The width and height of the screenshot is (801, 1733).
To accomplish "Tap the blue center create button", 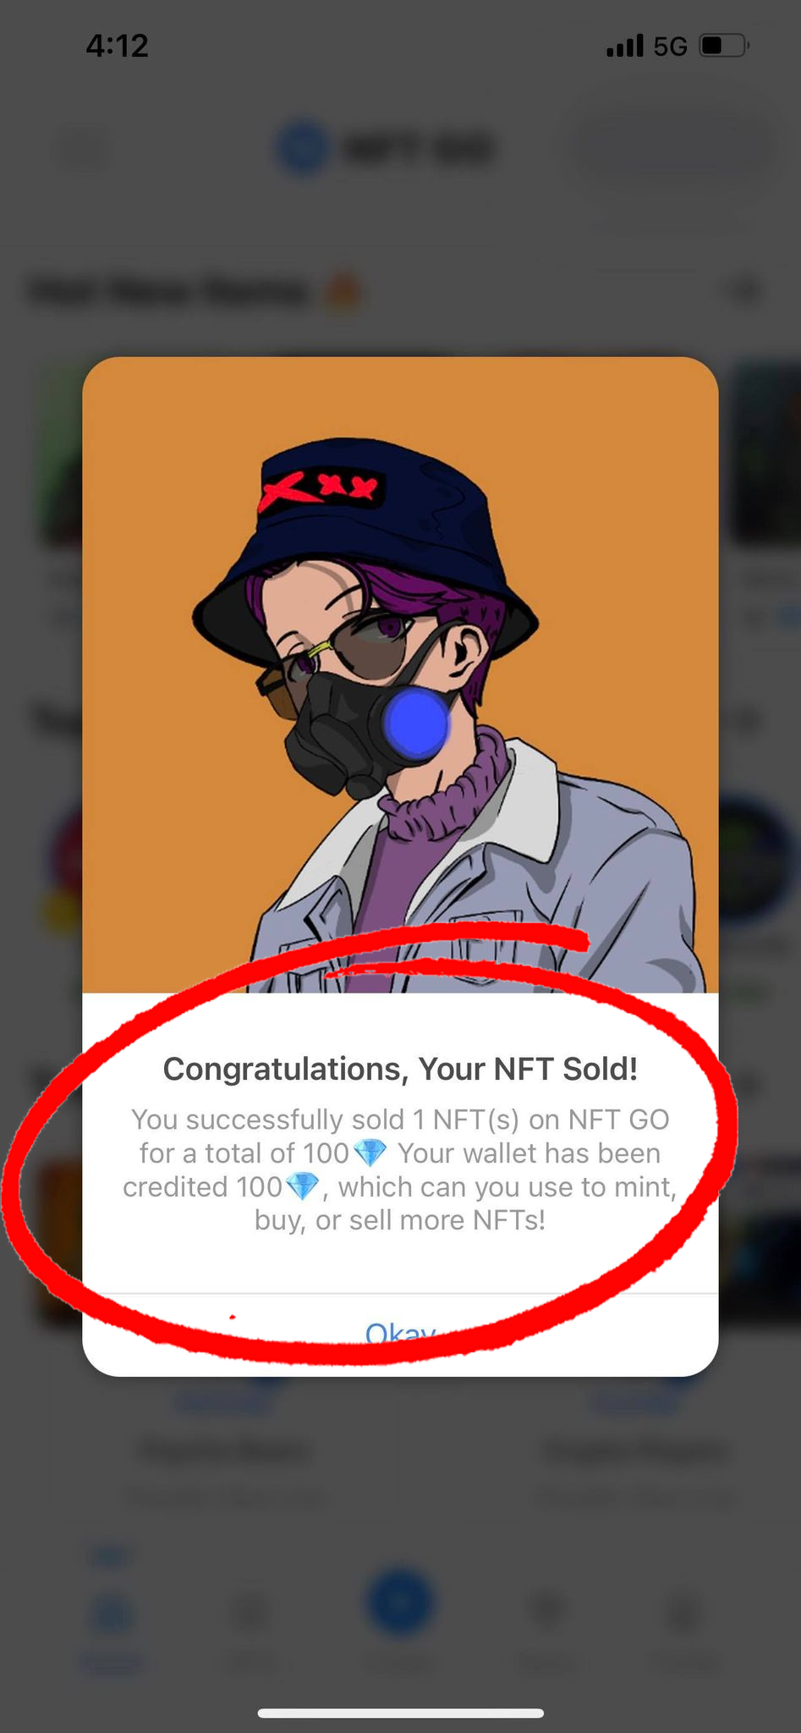I will (x=399, y=1602).
